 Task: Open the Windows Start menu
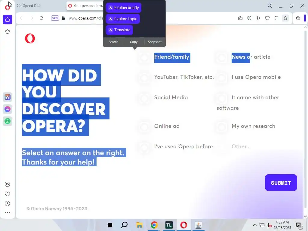point(110,225)
